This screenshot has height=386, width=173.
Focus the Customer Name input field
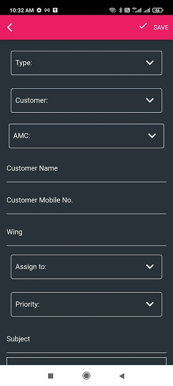click(86, 171)
